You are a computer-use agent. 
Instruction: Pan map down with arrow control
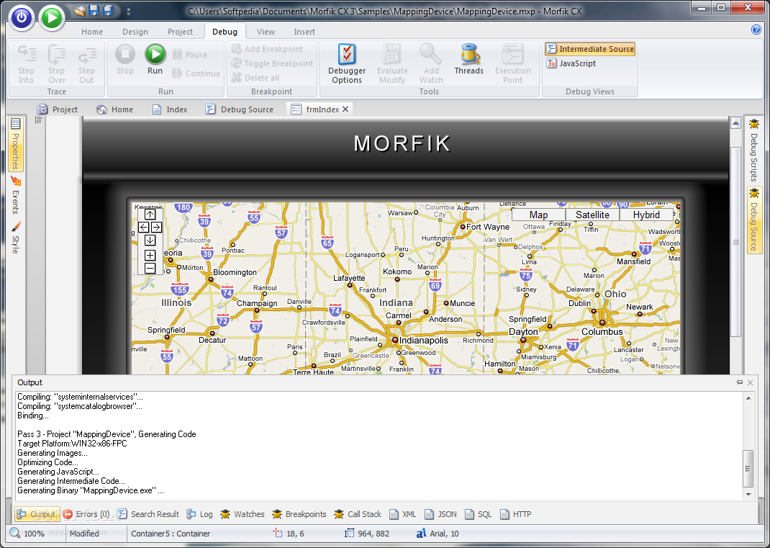pyautogui.click(x=150, y=240)
